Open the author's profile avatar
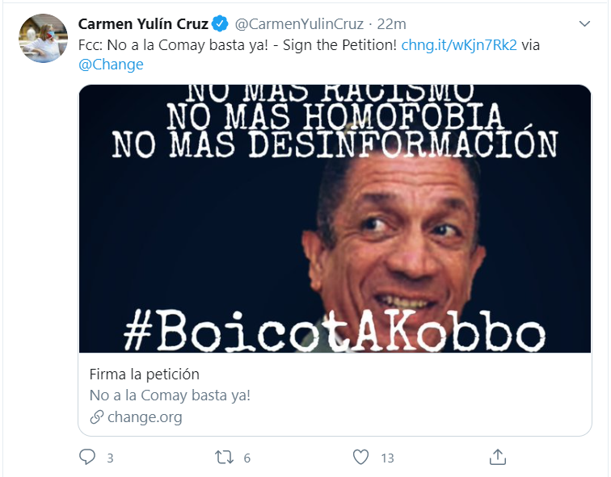Screen dimensions: 611x477 tap(43, 38)
